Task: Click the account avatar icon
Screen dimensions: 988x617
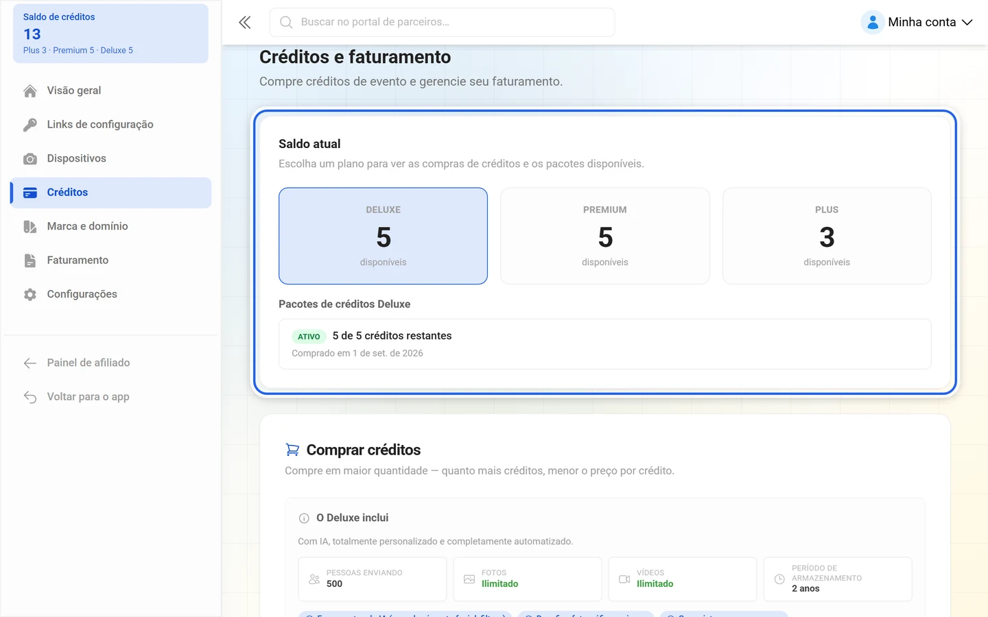Action: pos(872,22)
